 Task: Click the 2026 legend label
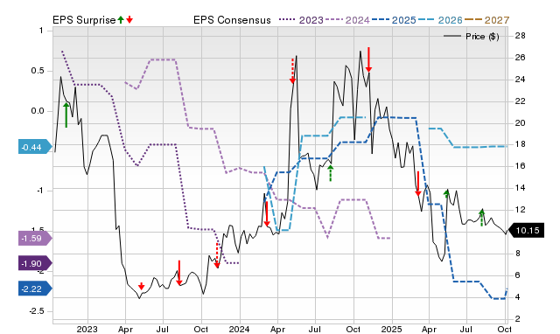coord(451,20)
